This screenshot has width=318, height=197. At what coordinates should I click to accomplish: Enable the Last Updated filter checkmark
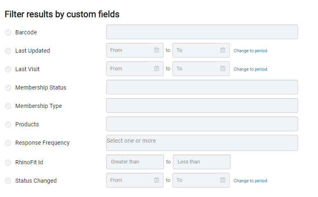(8, 51)
